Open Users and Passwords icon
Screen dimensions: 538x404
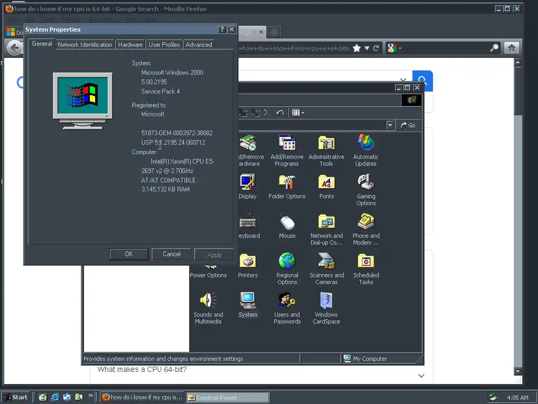(287, 308)
